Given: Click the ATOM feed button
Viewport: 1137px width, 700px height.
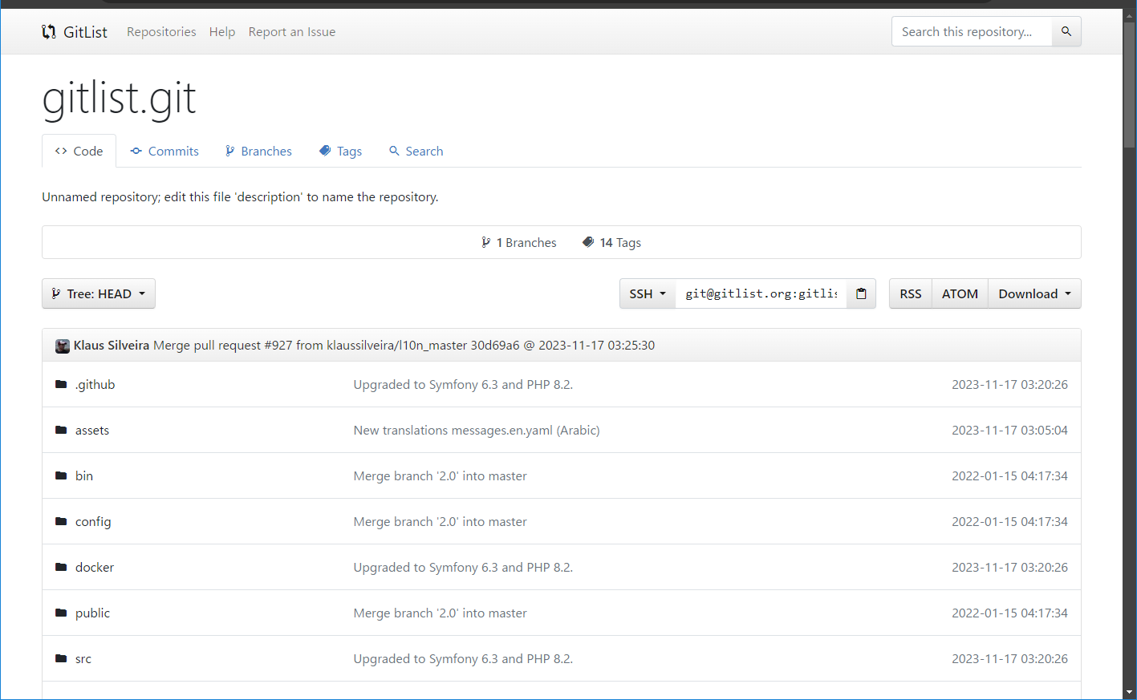Looking at the screenshot, I should click(960, 293).
